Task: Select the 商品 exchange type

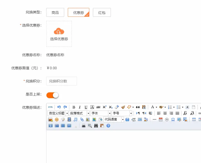Action: point(55,12)
